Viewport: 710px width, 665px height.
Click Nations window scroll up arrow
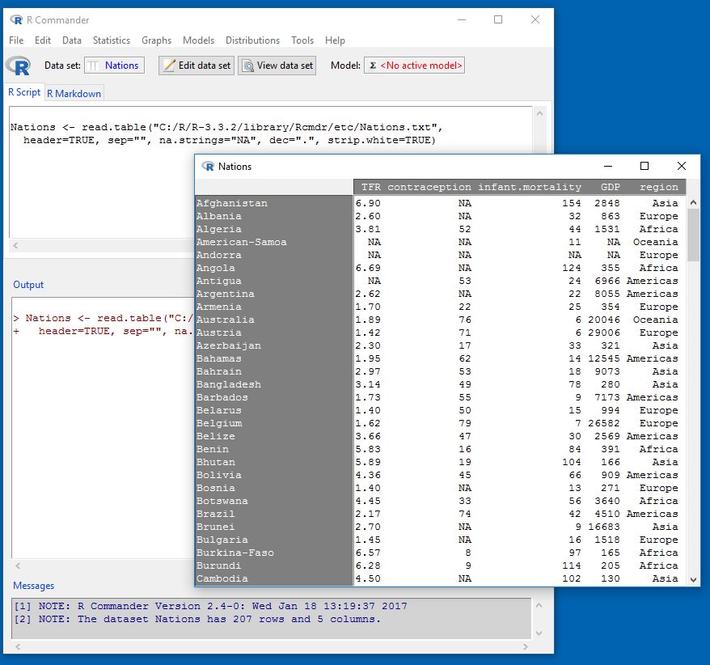693,202
